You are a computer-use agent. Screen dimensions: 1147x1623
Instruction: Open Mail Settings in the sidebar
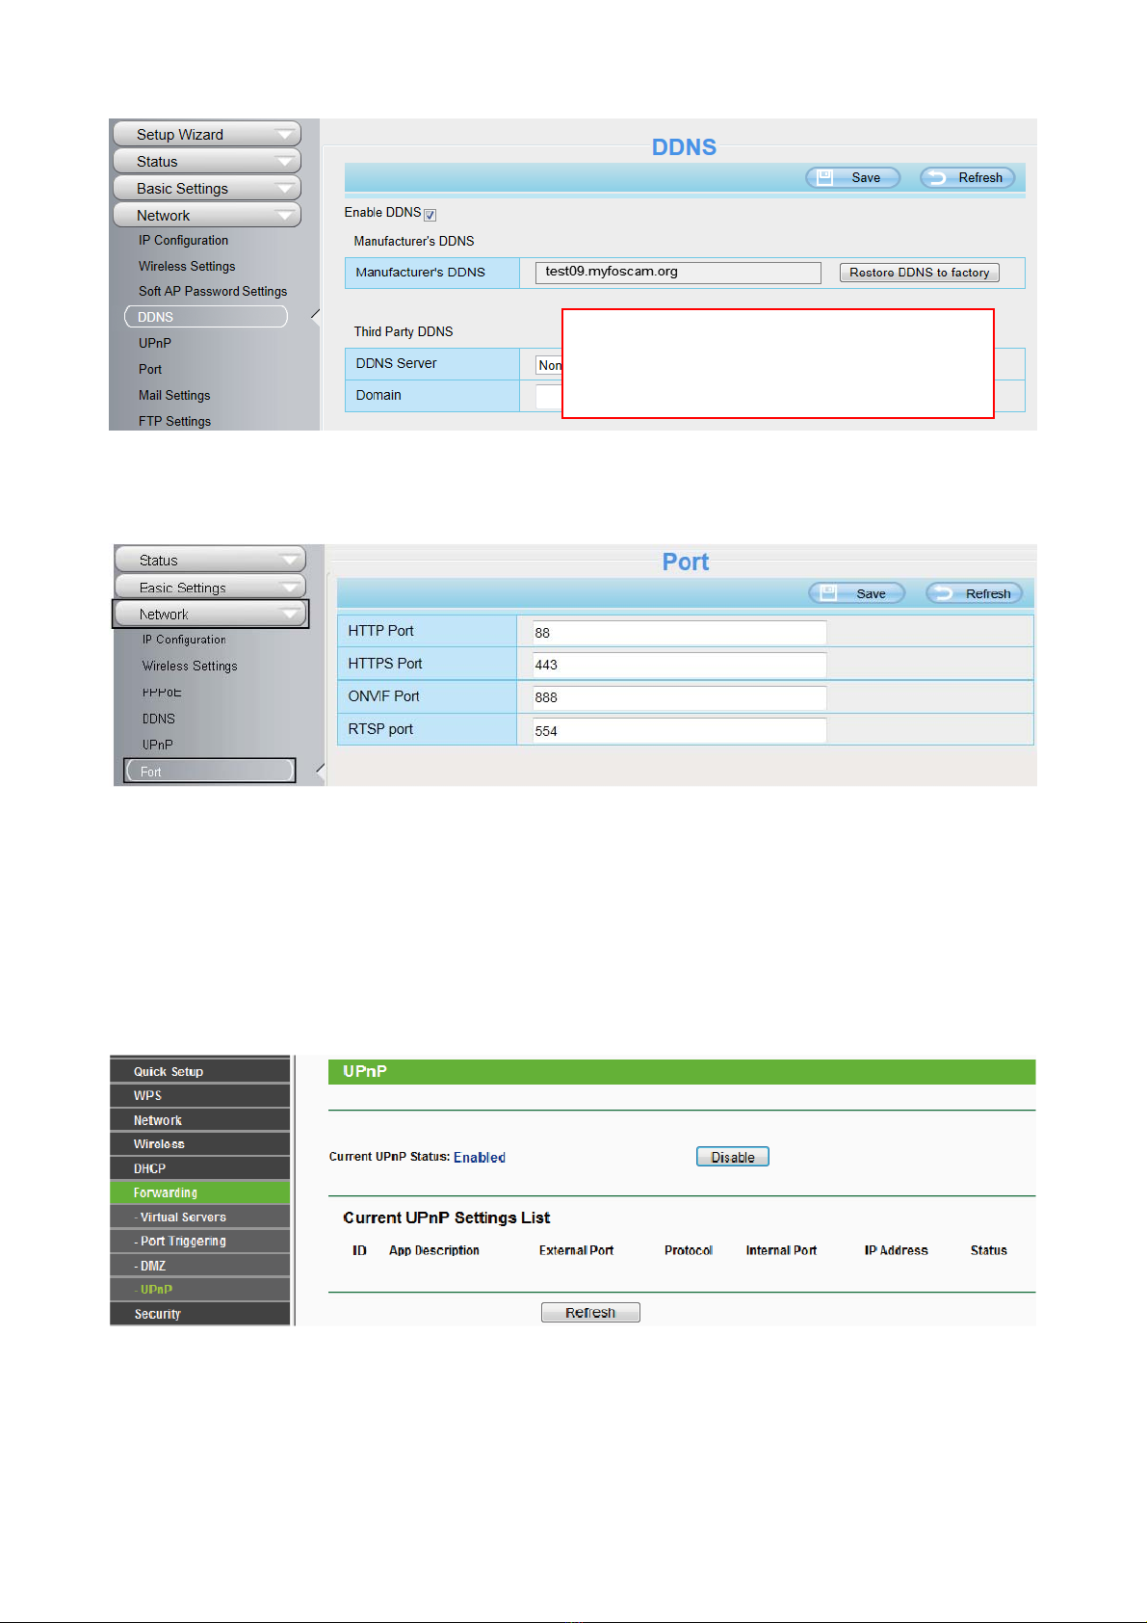pos(174,396)
